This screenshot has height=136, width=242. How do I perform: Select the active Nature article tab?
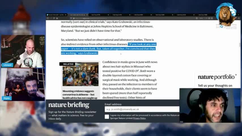coord(78,15)
